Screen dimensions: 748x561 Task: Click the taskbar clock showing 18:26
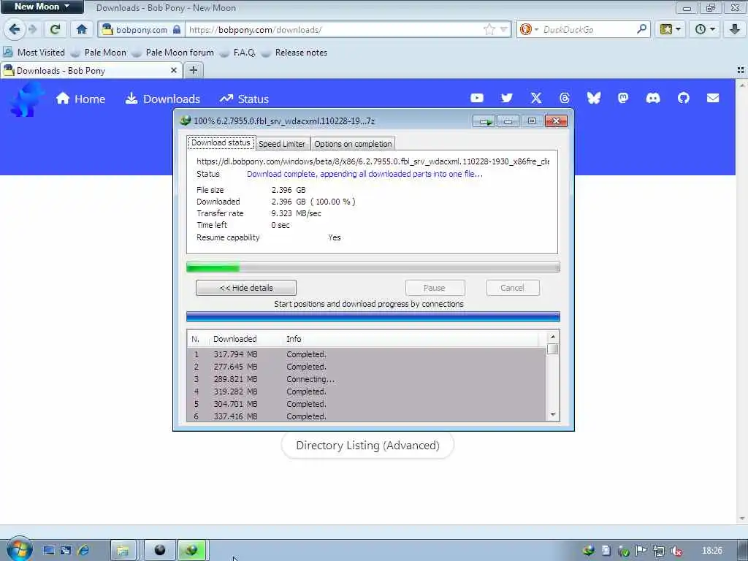[711, 551]
